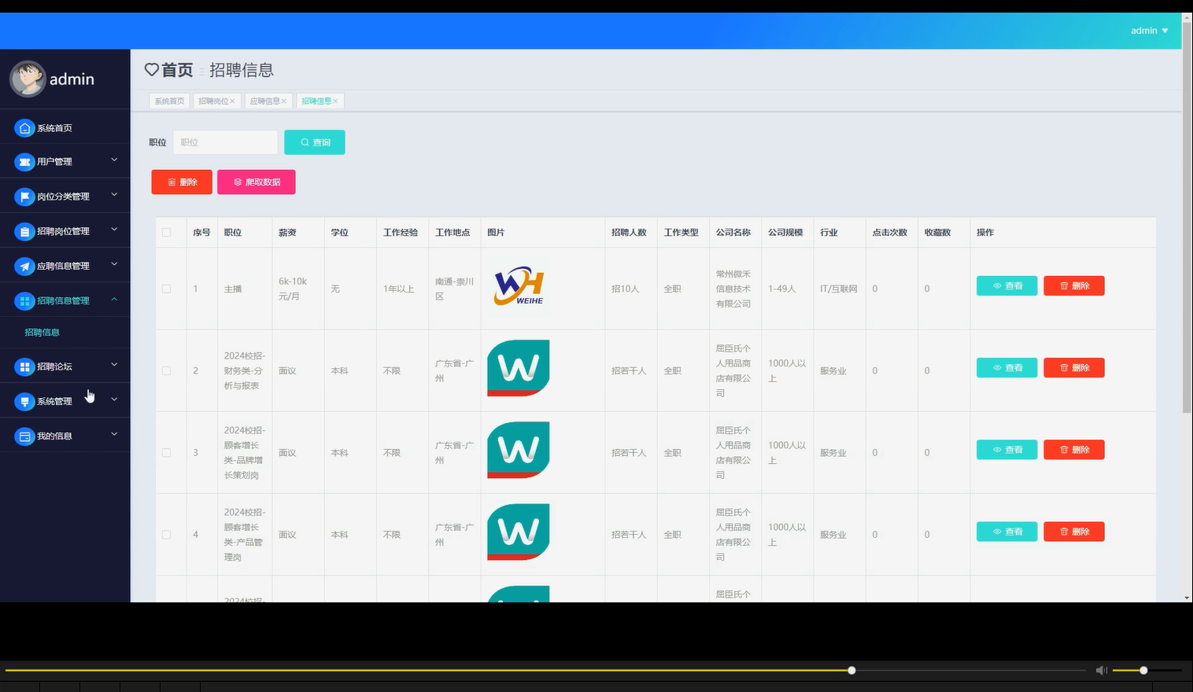Click the 职位 search input field

pos(225,142)
